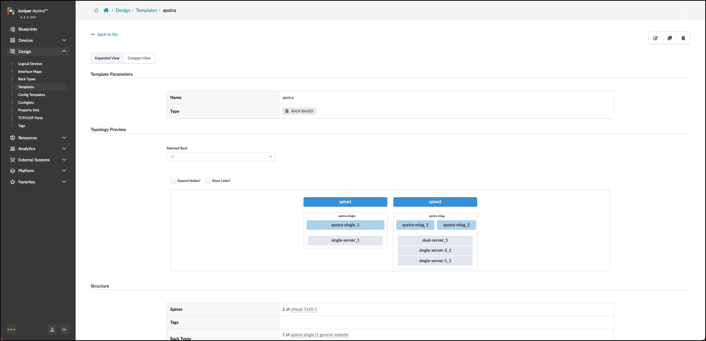This screenshot has height=341, width=706.
Task: Select the spine1 node in topology
Action: pos(345,202)
